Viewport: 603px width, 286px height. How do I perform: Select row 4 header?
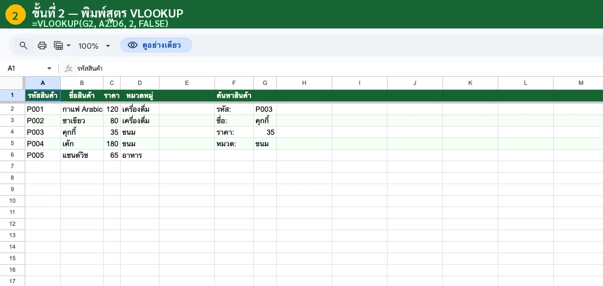(12, 132)
